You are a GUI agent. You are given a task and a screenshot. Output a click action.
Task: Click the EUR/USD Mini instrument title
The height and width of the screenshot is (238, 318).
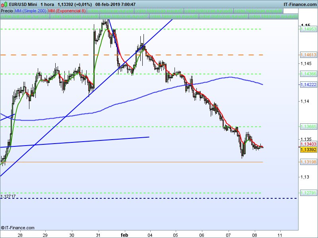[x=22, y=4]
